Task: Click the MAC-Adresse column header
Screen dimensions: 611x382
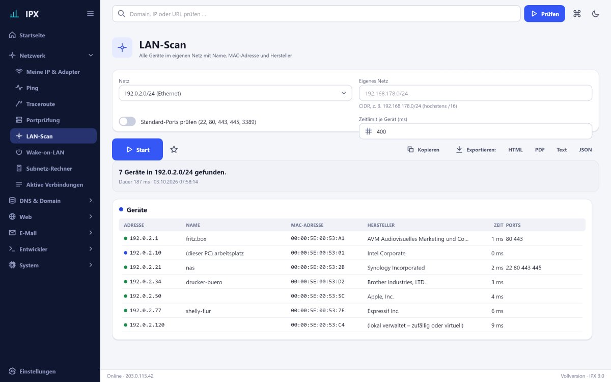Action: pos(307,225)
